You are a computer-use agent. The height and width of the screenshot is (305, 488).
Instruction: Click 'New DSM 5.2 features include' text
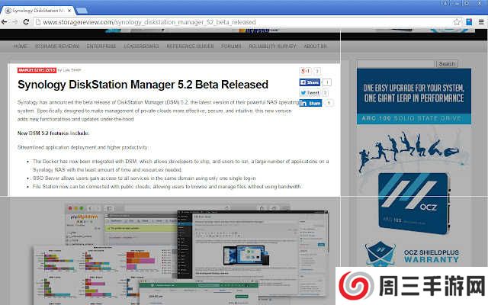(x=53, y=133)
